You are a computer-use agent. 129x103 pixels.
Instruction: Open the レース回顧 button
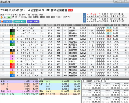(x=33, y=21)
